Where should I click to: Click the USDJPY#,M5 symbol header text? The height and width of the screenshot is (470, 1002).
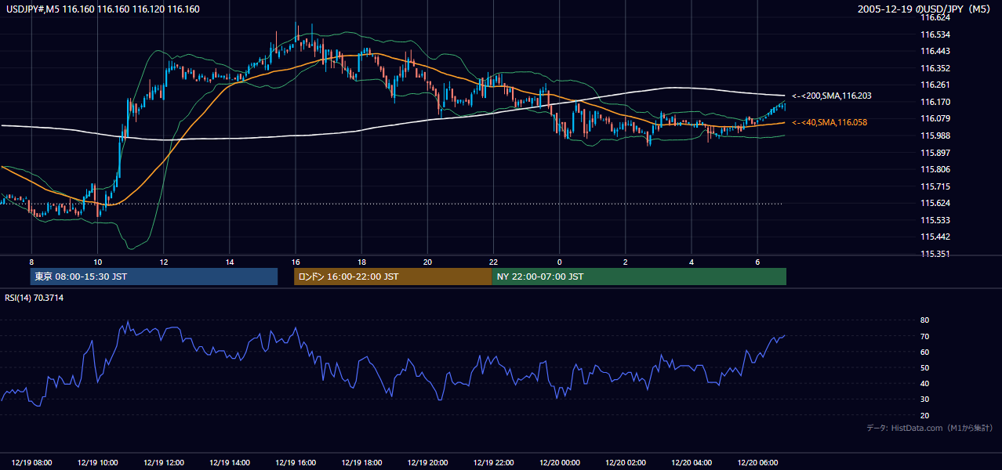pyautogui.click(x=103, y=9)
